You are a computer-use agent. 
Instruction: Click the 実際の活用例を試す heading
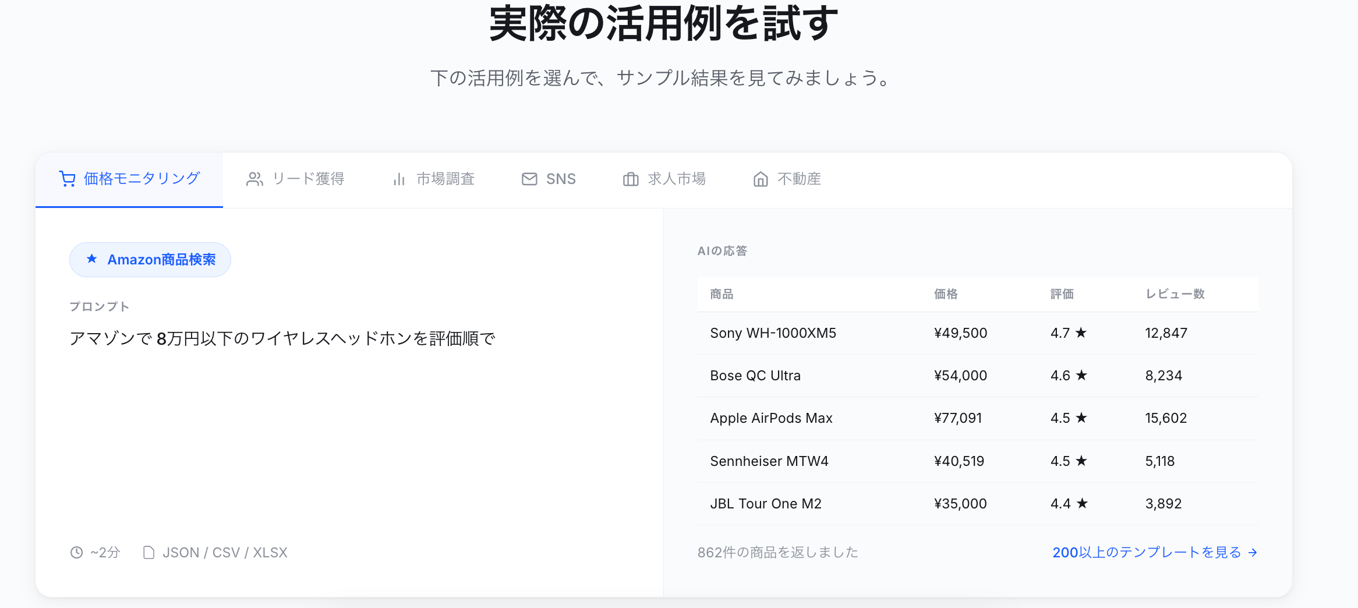coord(663,23)
